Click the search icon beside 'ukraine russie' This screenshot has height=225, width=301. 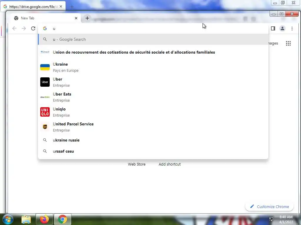tap(45, 140)
